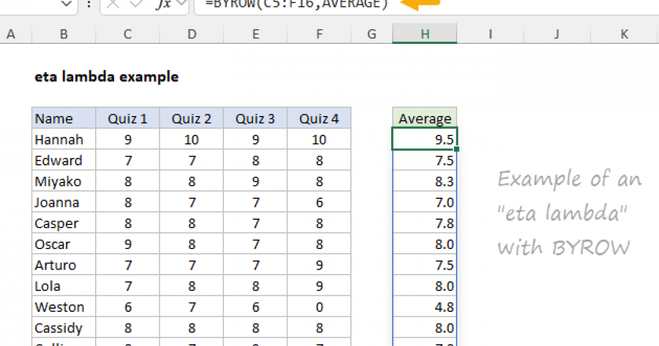Viewport: 659px width, 346px height.
Task: Select column A header
Action: (11, 34)
